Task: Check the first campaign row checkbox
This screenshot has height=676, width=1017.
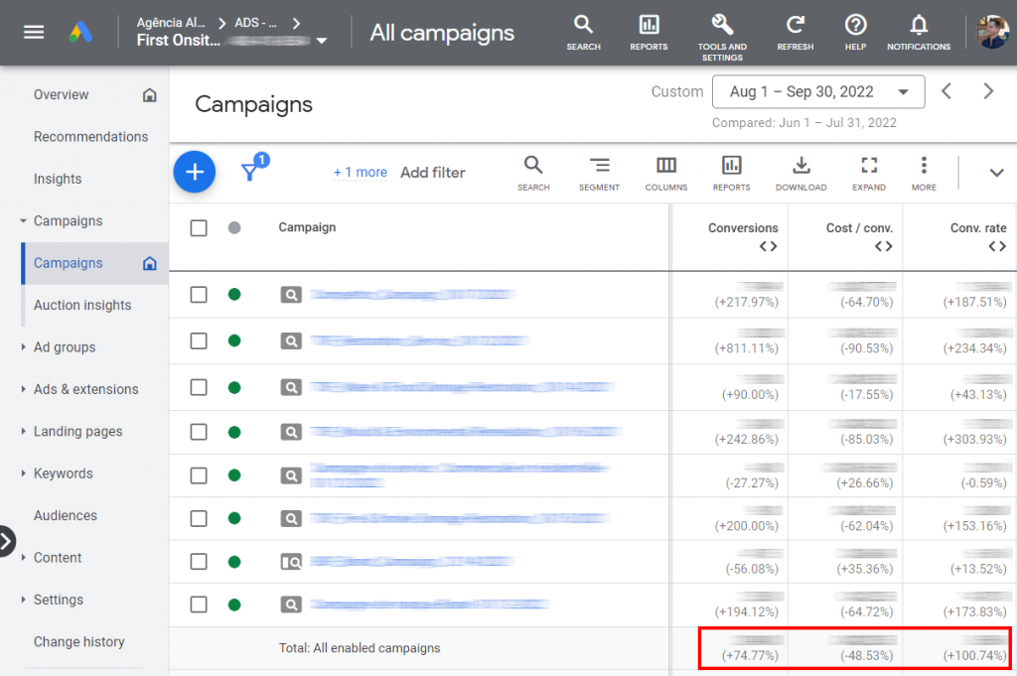Action: 199,294
